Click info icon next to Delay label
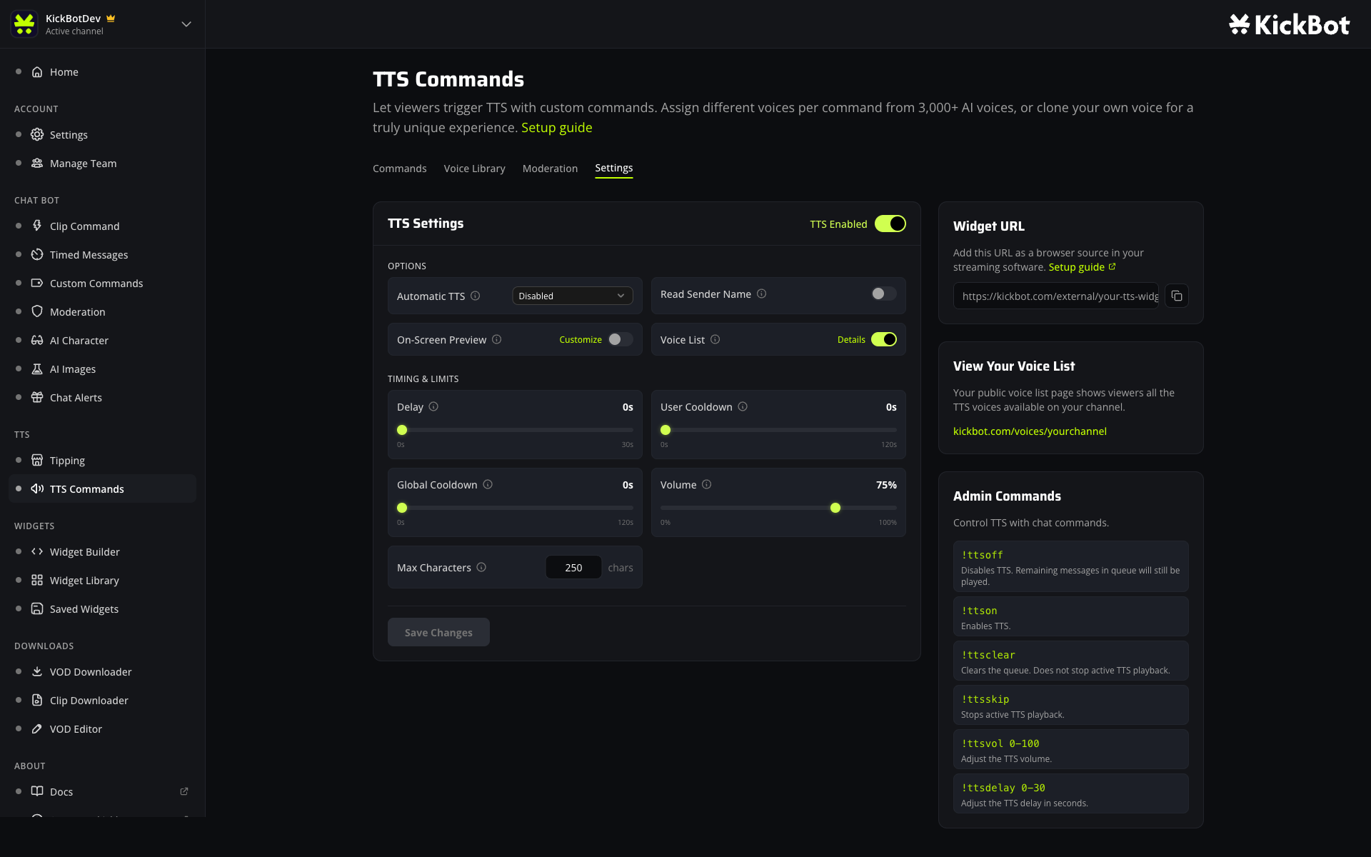The image size is (1371, 857). click(433, 406)
